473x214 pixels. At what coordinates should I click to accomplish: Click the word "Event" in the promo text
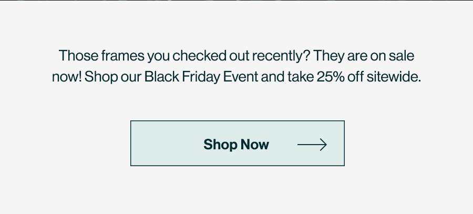pyautogui.click(x=240, y=77)
